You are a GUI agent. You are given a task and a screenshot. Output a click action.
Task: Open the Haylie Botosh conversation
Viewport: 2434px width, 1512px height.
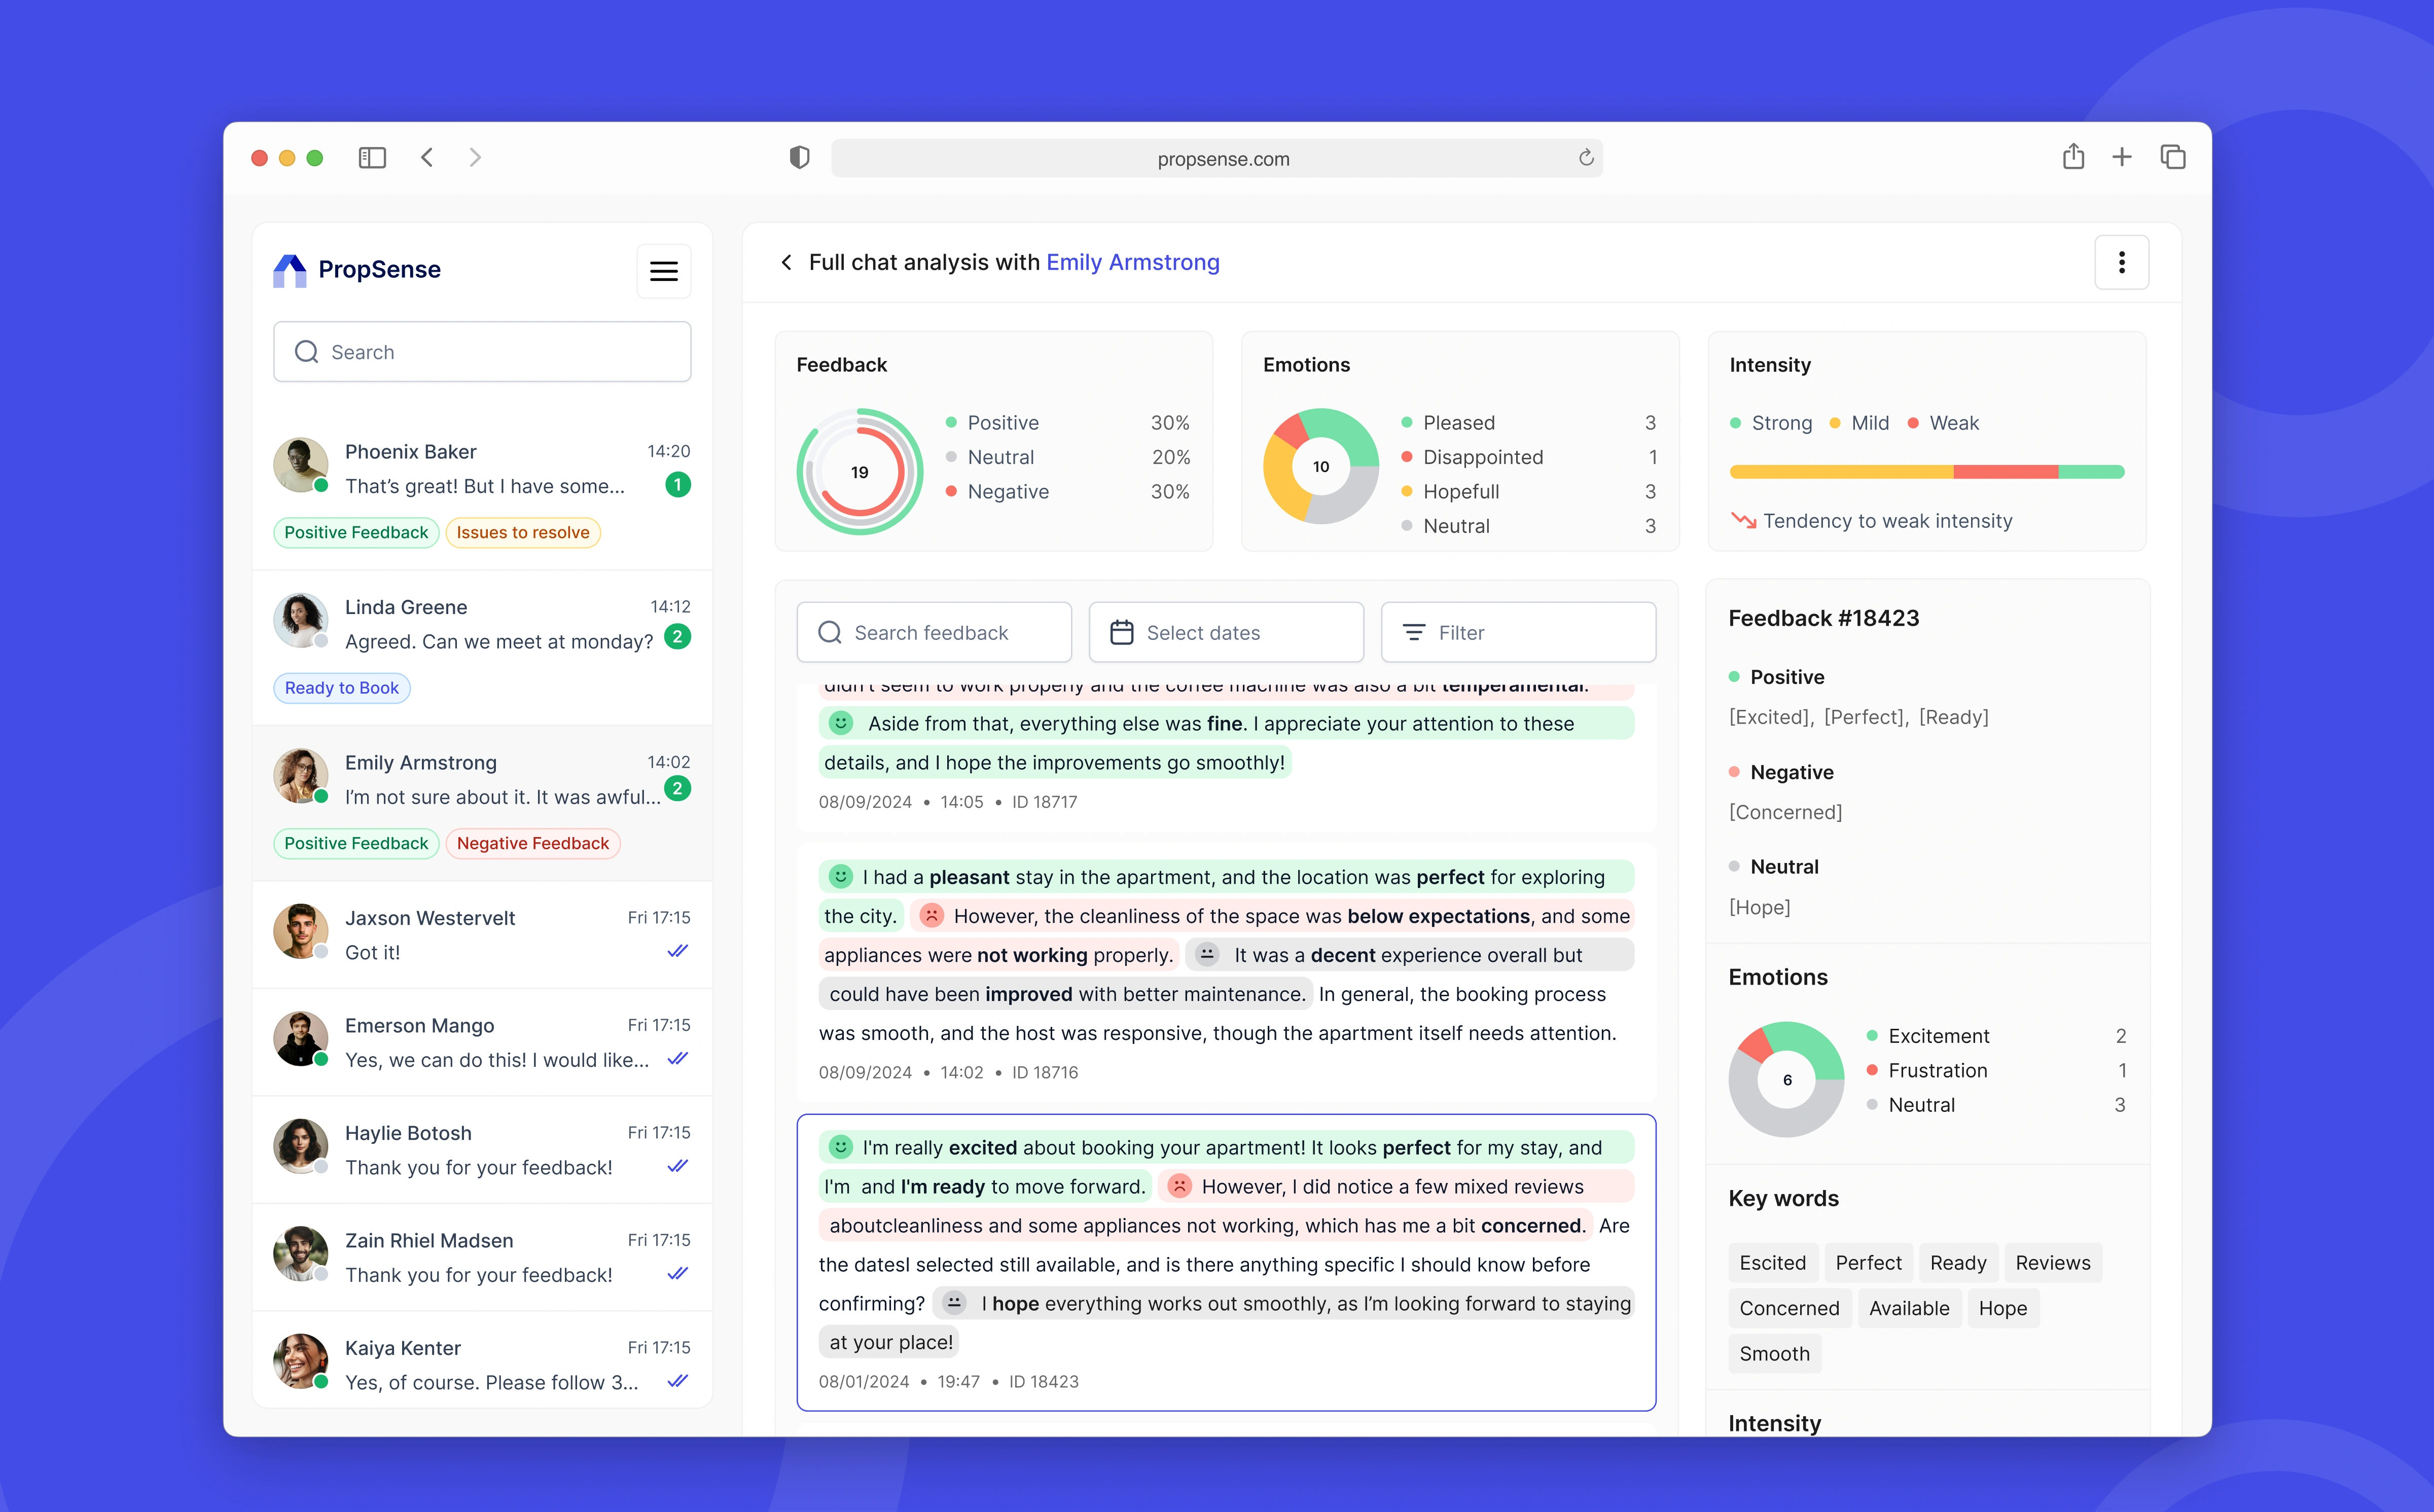click(482, 1149)
